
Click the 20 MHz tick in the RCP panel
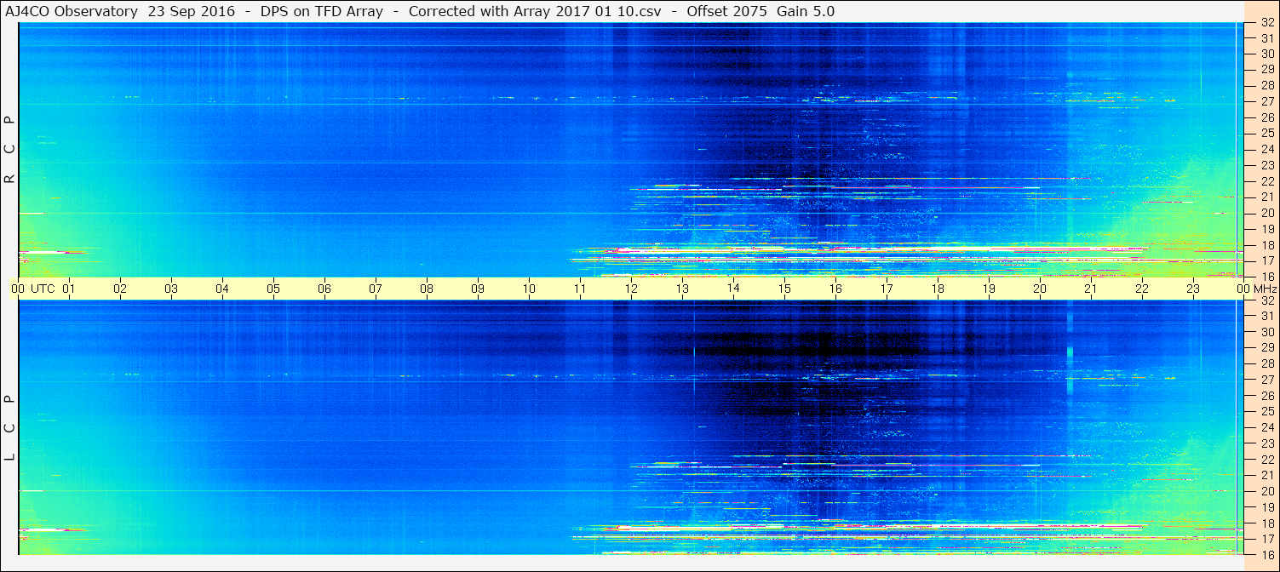point(1266,213)
